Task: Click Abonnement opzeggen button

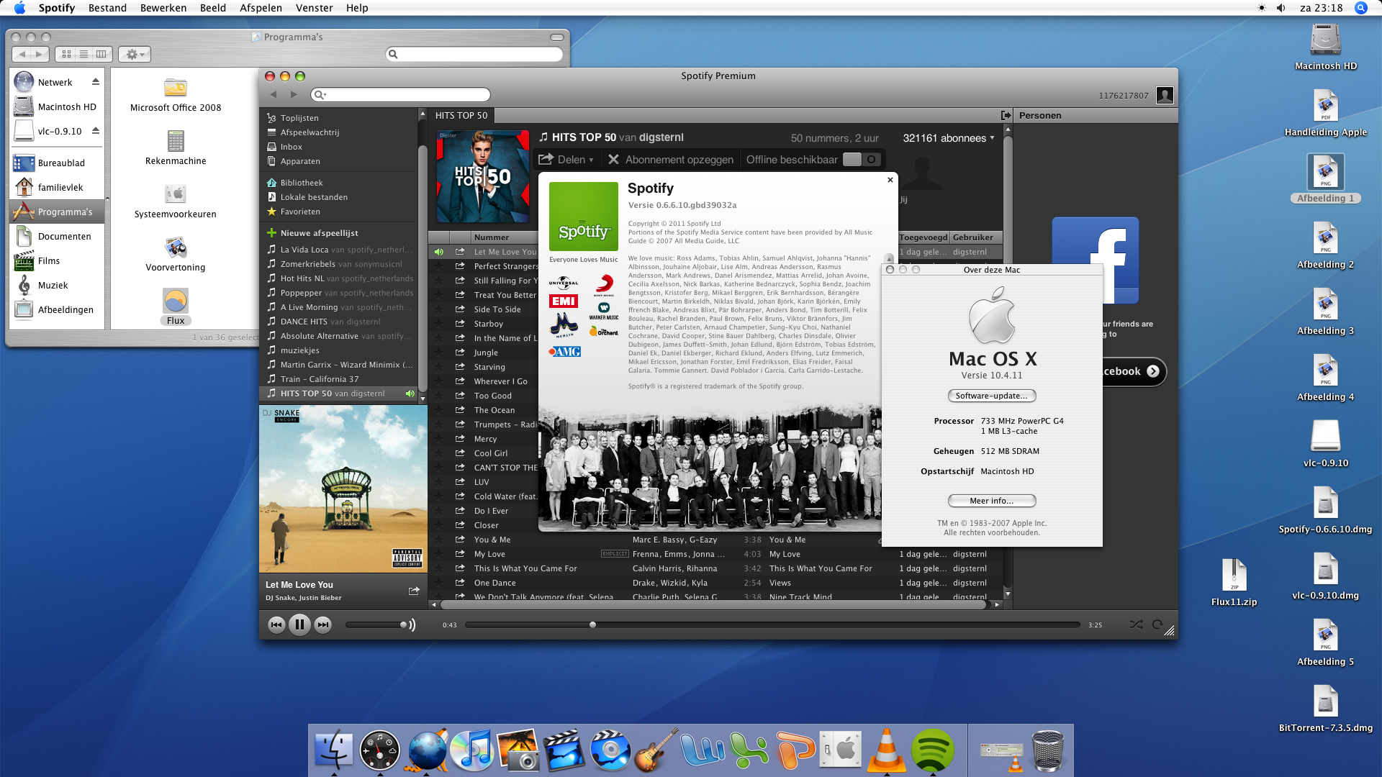Action: (x=671, y=160)
